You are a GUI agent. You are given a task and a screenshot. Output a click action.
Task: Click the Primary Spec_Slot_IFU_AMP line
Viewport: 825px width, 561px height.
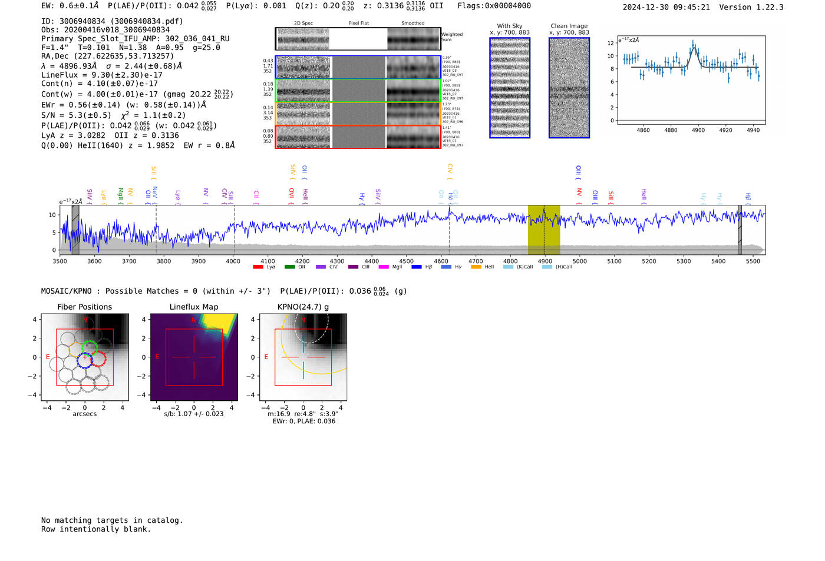(x=136, y=39)
